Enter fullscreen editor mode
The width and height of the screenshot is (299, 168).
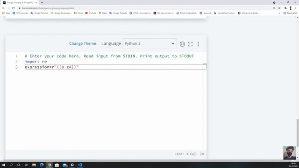[190, 44]
